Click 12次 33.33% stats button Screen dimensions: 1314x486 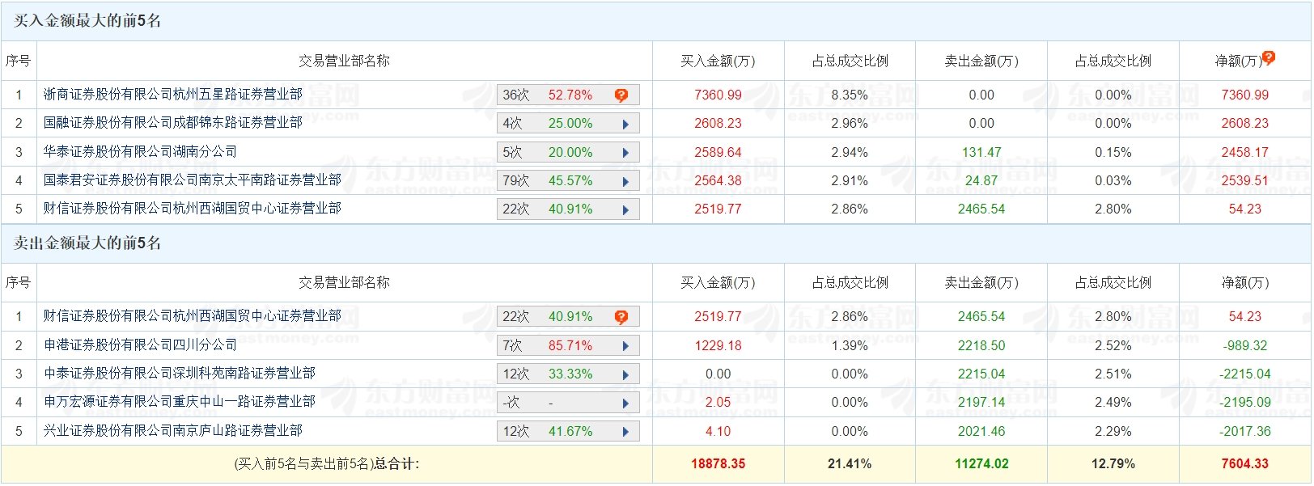pyautogui.click(x=568, y=374)
